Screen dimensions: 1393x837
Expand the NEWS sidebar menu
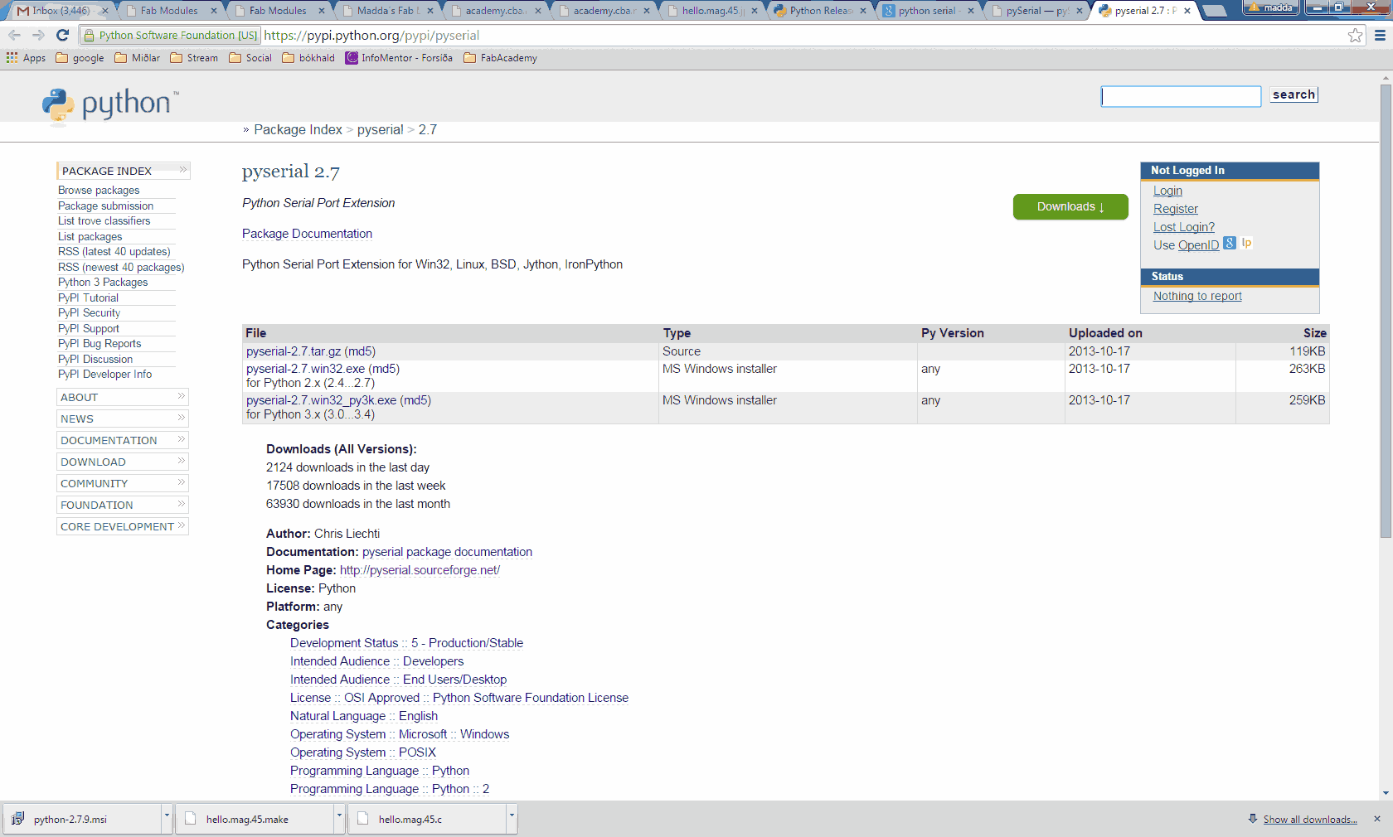(123, 418)
